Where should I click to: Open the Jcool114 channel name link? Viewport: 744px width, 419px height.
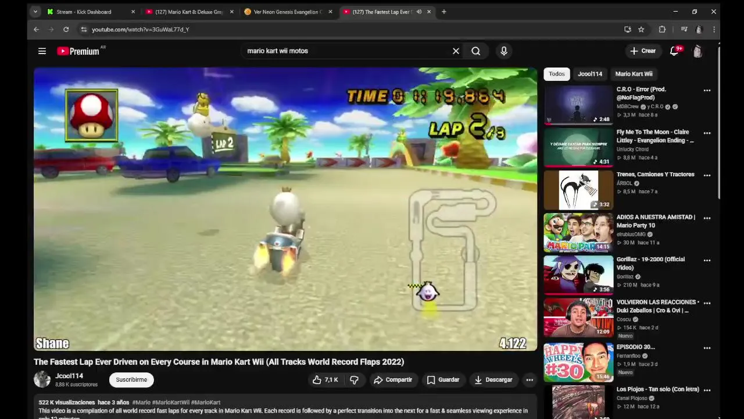(x=69, y=376)
